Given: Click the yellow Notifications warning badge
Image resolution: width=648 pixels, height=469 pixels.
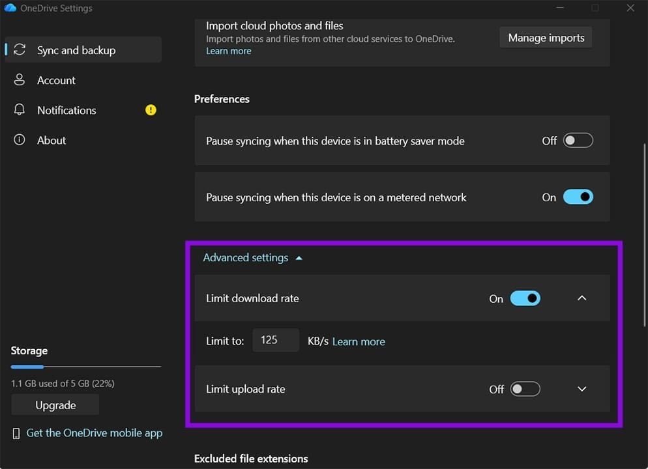Looking at the screenshot, I should pyautogui.click(x=151, y=110).
